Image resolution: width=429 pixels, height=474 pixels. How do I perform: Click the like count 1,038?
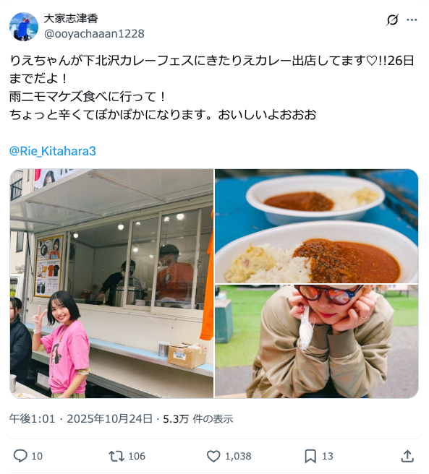(238, 456)
